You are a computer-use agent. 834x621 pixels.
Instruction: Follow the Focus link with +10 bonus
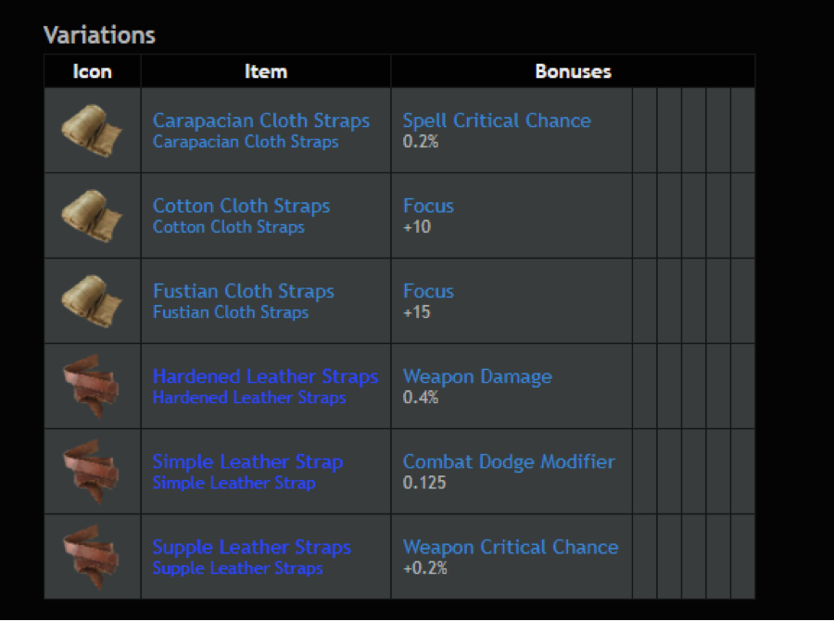(428, 206)
